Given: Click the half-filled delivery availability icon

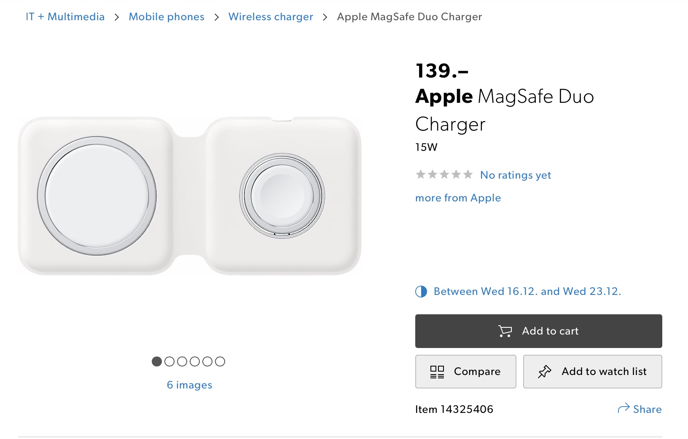Looking at the screenshot, I should 421,292.
